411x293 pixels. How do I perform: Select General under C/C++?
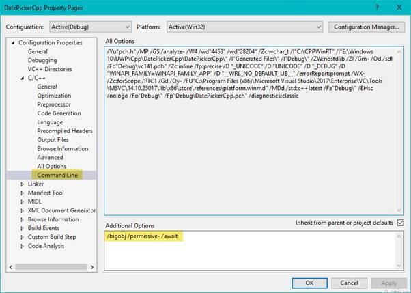[47, 87]
